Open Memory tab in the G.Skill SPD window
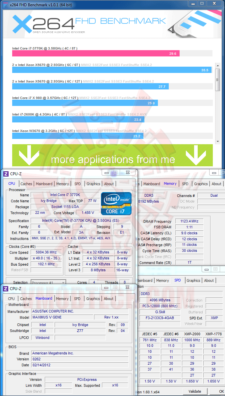 point(162,280)
